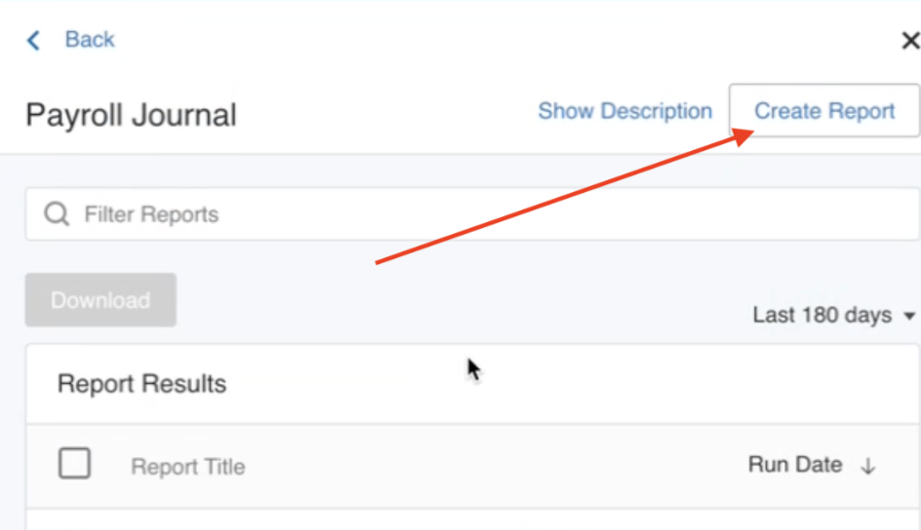Click the Payroll Journal page title
This screenshot has height=530, width=921.
(131, 115)
